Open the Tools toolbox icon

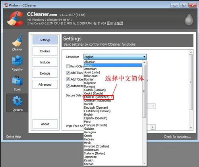click(17, 81)
